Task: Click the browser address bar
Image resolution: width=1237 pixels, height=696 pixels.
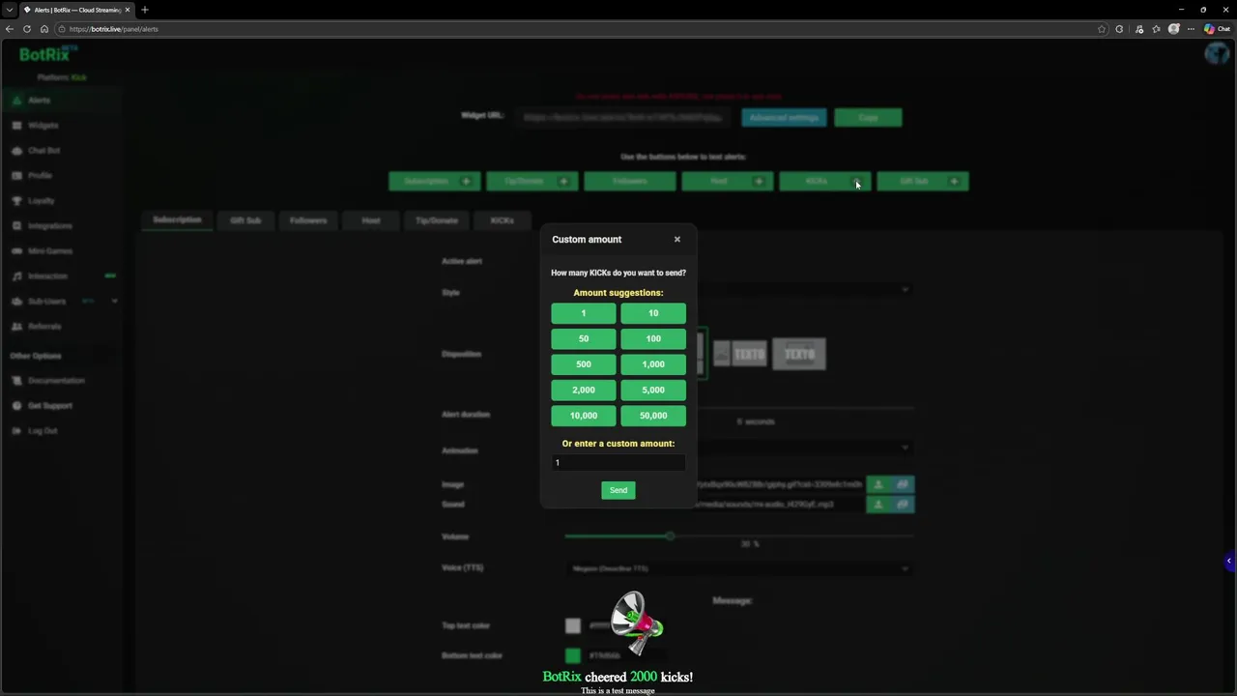Action: pos(580,29)
